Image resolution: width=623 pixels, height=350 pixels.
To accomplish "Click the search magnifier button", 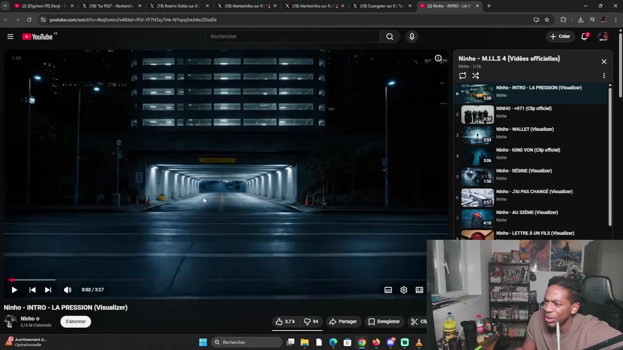I will tap(390, 36).
